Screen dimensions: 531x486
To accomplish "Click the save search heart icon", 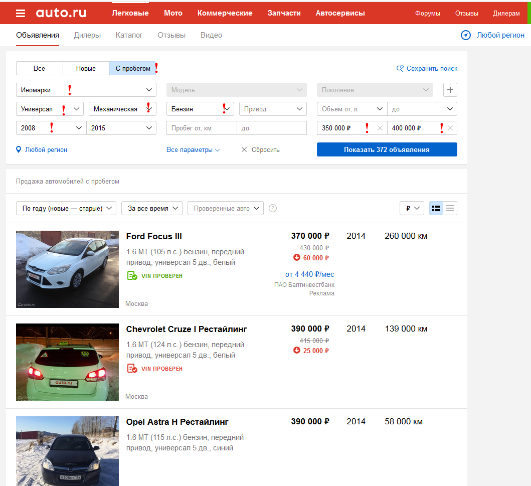I will click(400, 68).
